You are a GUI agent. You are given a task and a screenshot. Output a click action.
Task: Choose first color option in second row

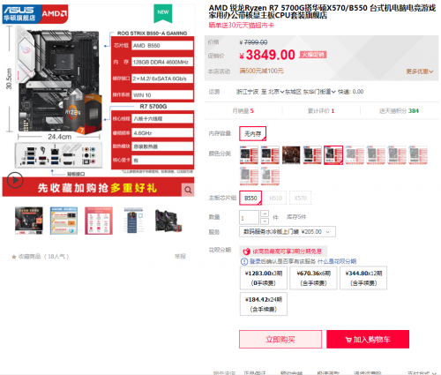coord(249,176)
